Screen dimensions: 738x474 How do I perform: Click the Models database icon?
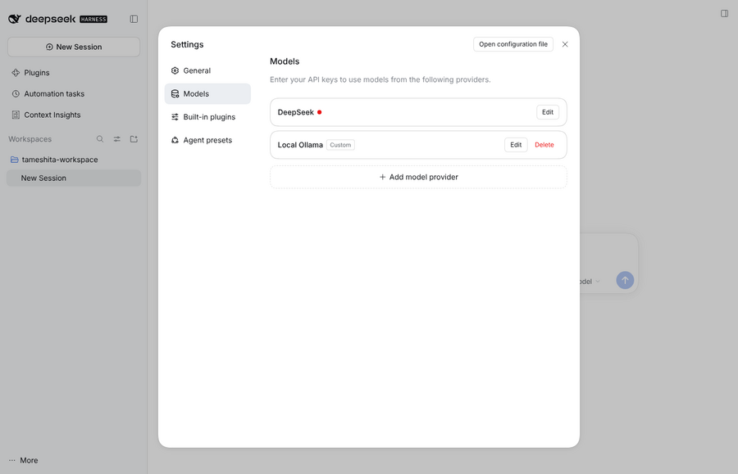tap(175, 94)
